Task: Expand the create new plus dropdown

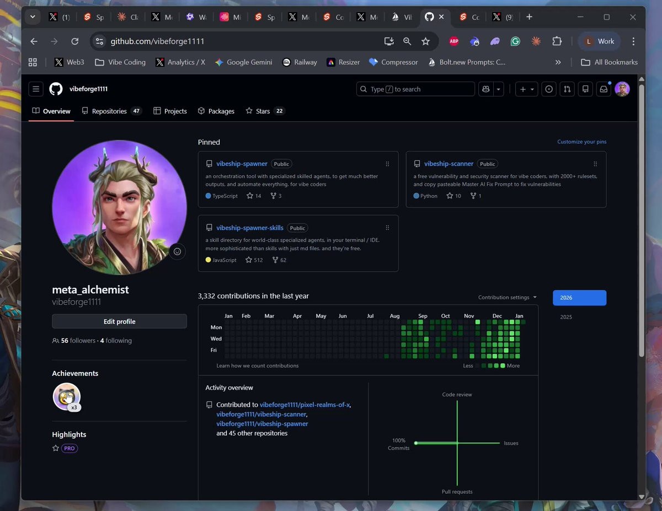Action: pos(527,89)
